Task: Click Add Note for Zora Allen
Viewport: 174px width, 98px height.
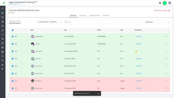Action: click(138, 59)
